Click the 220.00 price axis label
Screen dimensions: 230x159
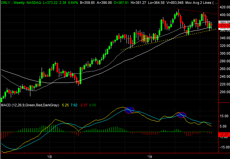225,84
